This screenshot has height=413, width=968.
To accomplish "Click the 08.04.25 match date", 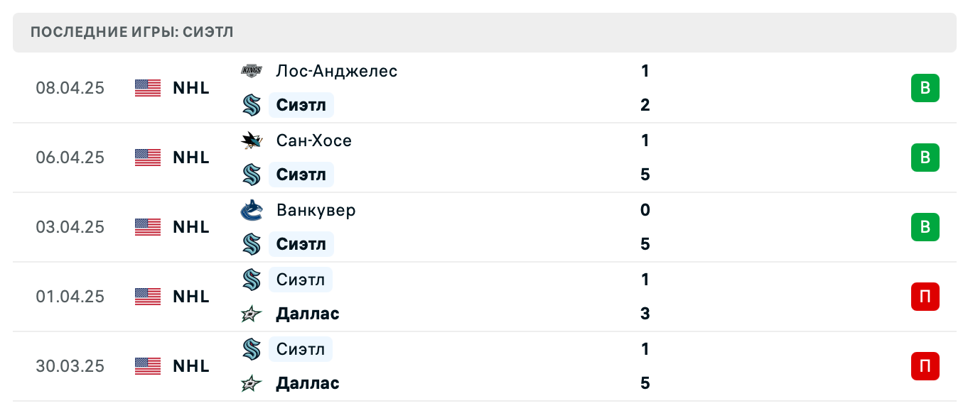I will 70,88.
